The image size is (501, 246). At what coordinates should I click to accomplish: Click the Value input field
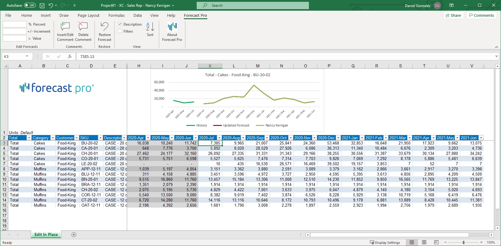point(15,38)
